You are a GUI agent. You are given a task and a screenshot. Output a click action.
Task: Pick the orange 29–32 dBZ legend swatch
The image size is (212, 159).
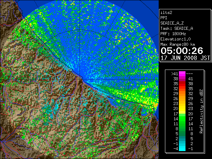point(182,93)
